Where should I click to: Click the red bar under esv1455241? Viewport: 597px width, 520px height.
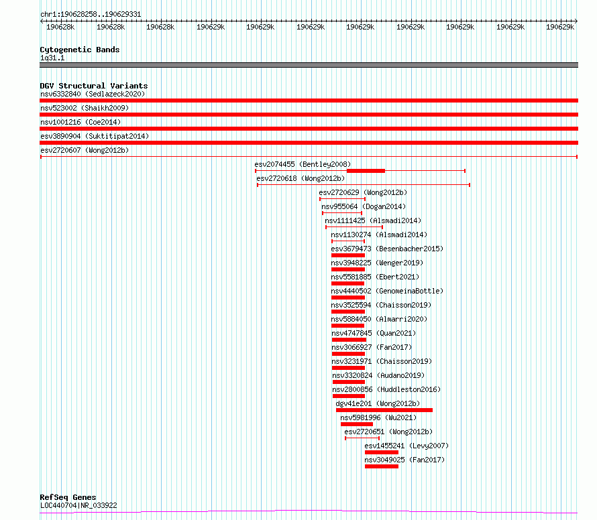point(382,452)
